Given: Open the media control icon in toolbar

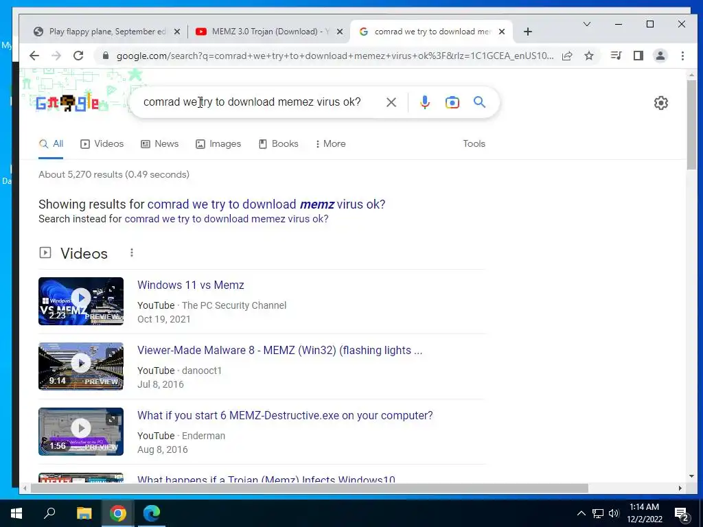Looking at the screenshot, I should (x=616, y=56).
